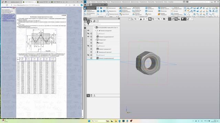Click Поиск button in browser page sidebar
This screenshot has width=220, height=123.
click(14, 9)
